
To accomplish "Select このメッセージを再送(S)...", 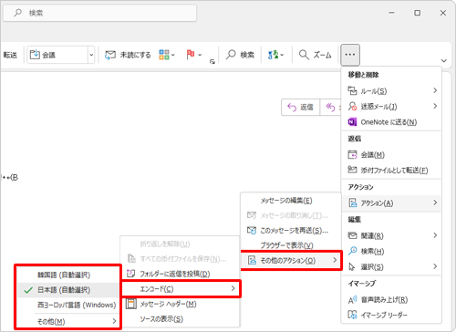I will [291, 231].
